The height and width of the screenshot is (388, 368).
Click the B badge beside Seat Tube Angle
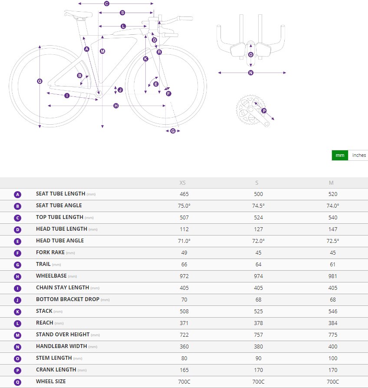[x=17, y=206]
